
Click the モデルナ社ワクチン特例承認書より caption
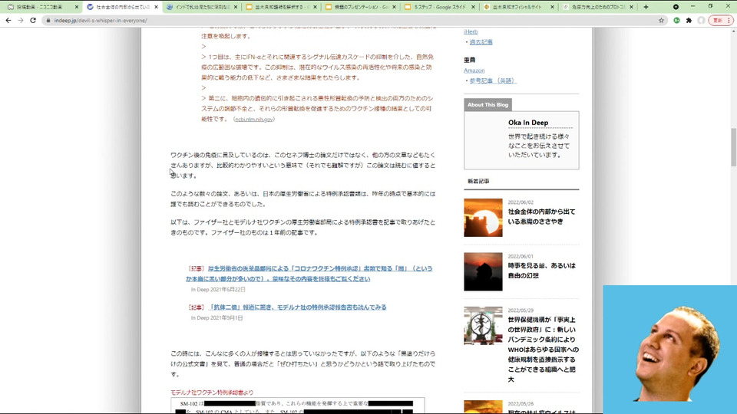click(x=212, y=393)
